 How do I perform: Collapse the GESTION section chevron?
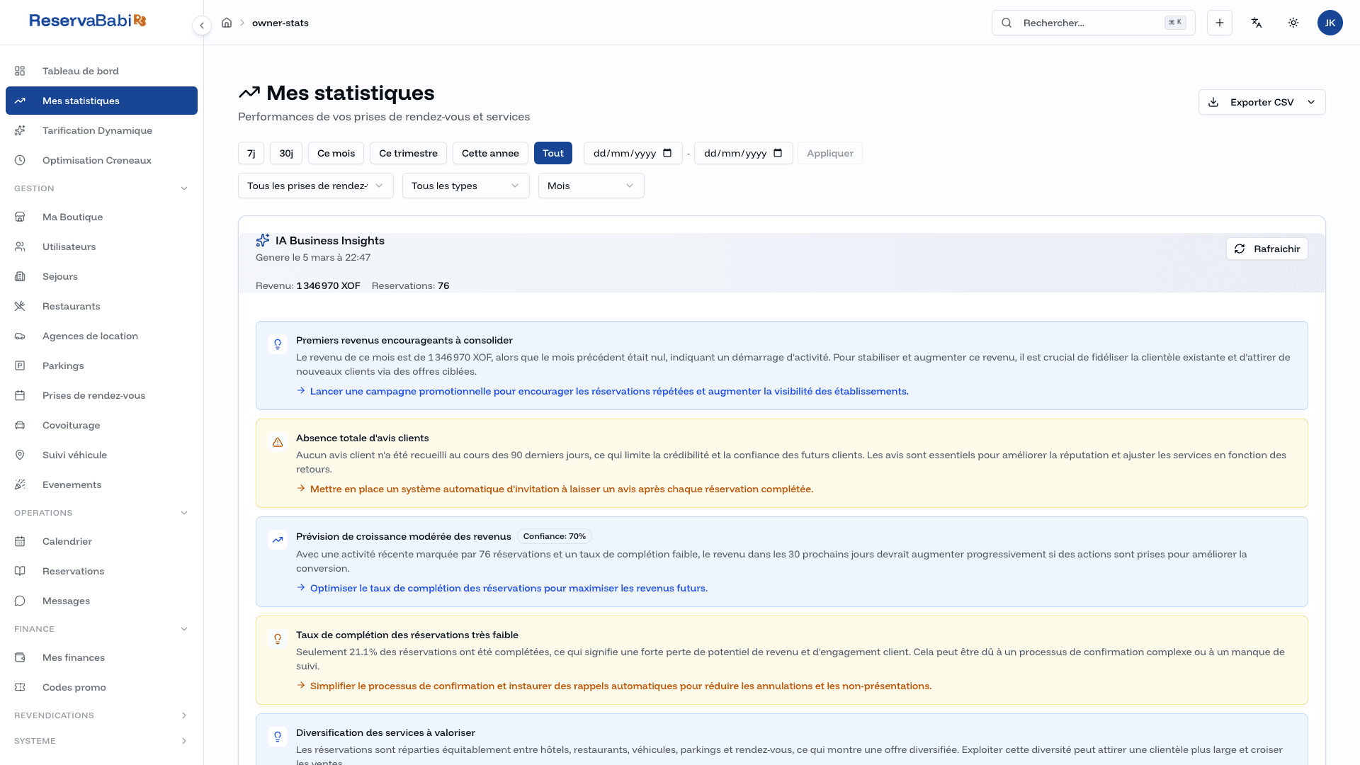click(184, 188)
